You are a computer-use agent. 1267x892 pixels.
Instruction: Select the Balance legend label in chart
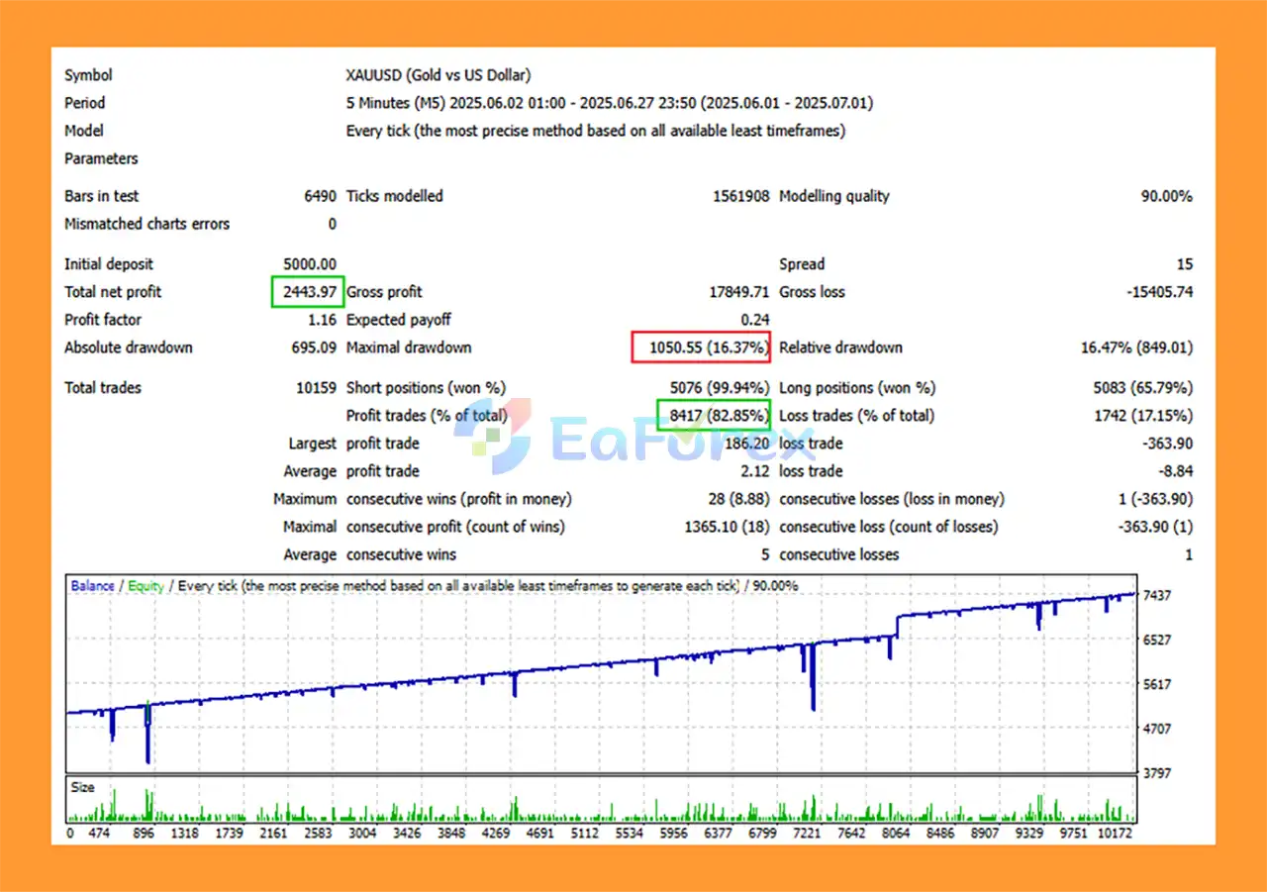click(x=92, y=586)
